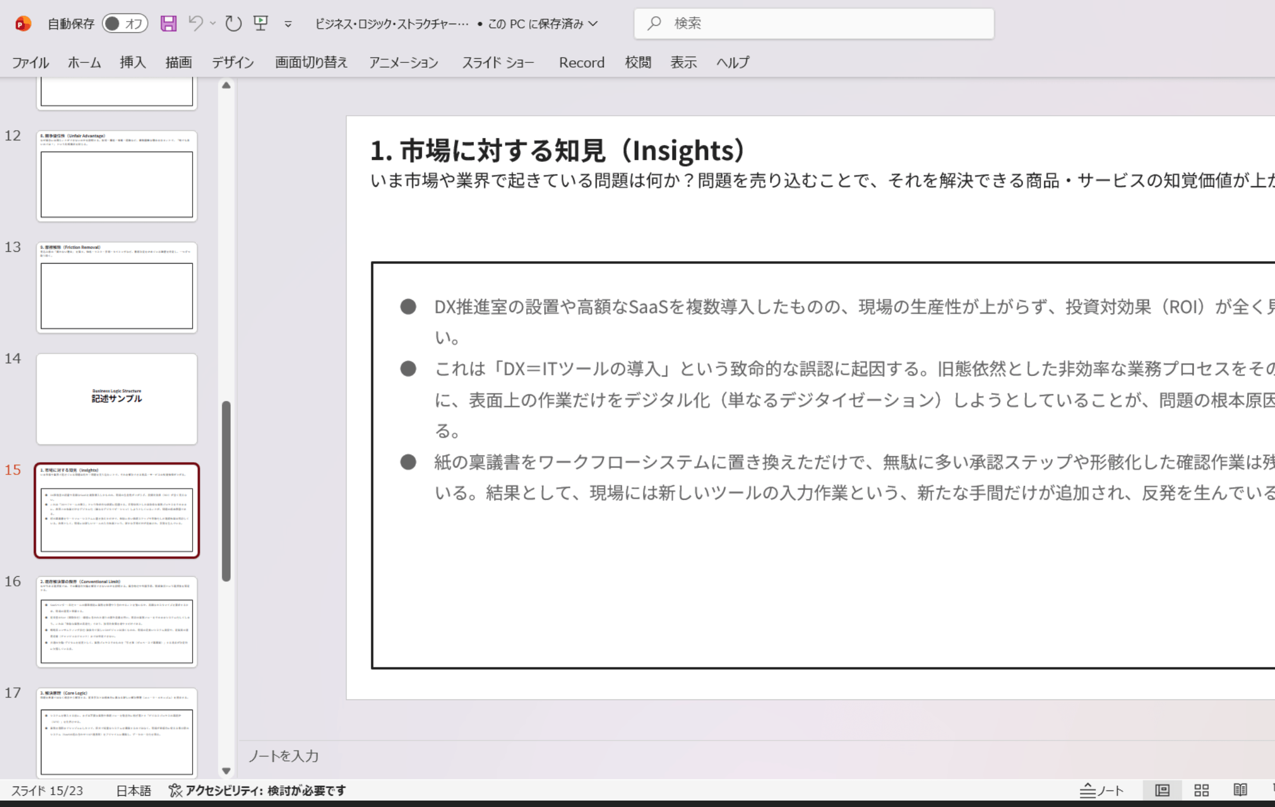Open the 校閲 tab
This screenshot has width=1275, height=807.
pyautogui.click(x=638, y=62)
